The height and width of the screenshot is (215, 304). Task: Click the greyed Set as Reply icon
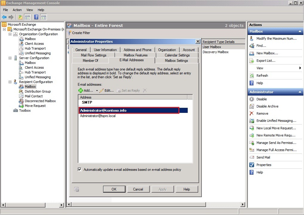118,91
